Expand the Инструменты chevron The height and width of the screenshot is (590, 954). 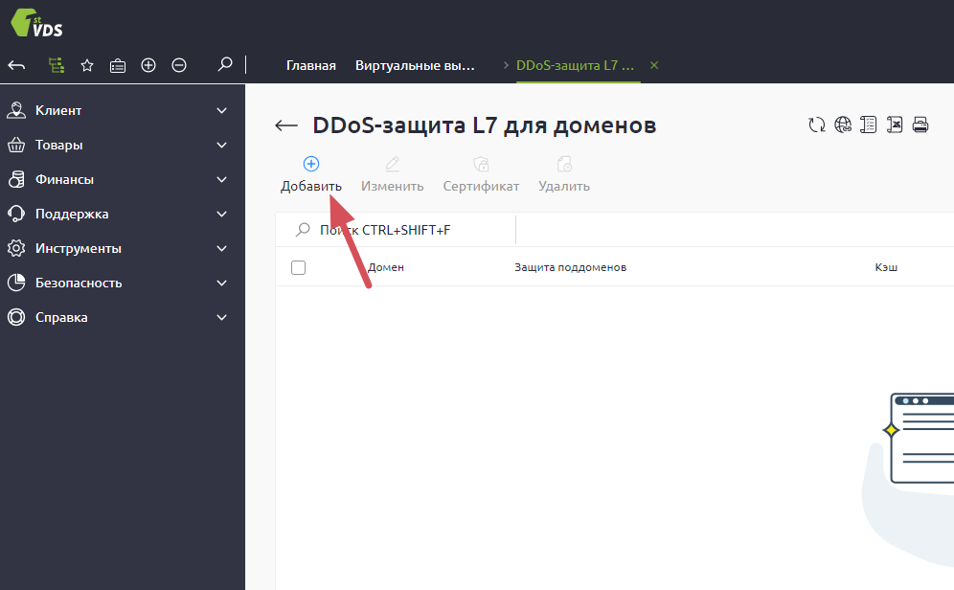point(221,249)
